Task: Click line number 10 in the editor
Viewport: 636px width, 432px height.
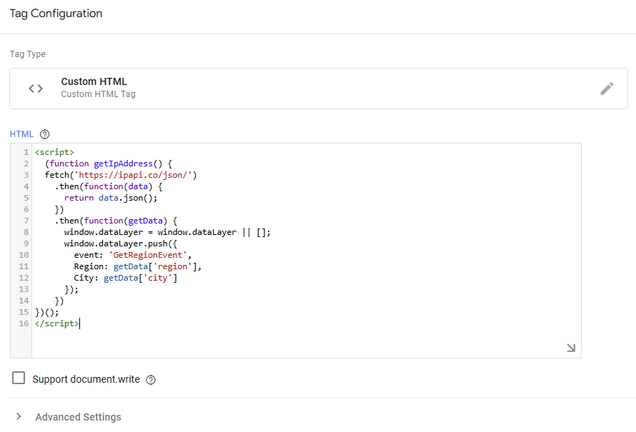Action: 24,254
